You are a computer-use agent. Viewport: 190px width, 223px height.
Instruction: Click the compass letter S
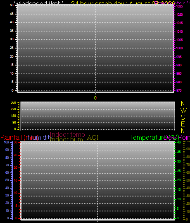point(183,117)
